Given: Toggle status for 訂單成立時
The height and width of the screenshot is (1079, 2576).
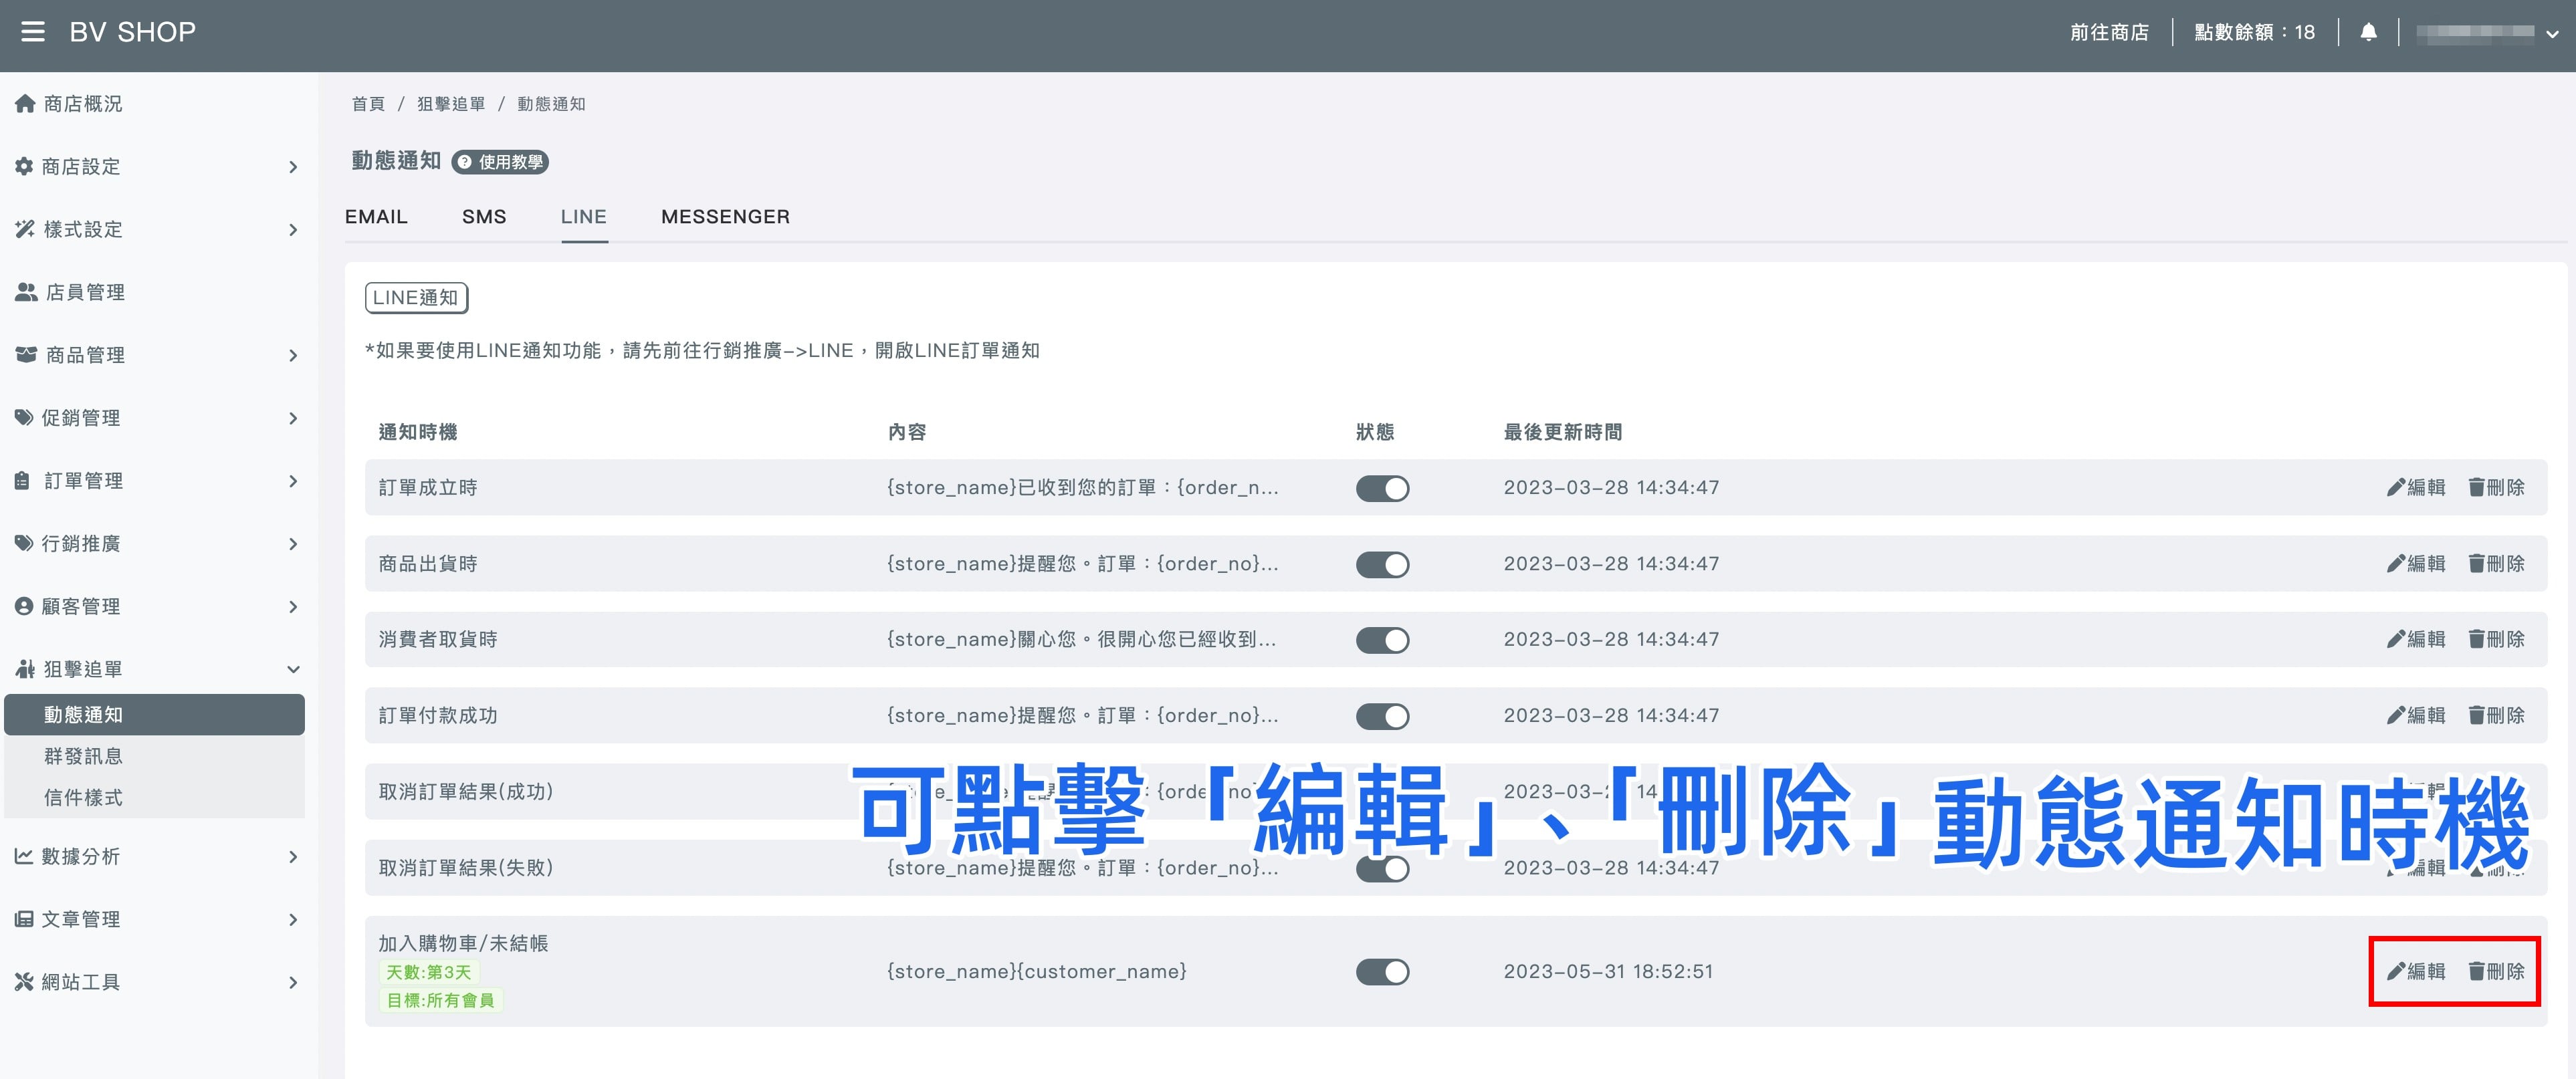Looking at the screenshot, I should [1382, 488].
